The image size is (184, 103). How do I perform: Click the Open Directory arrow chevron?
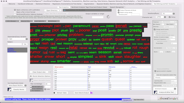click(60, 11)
